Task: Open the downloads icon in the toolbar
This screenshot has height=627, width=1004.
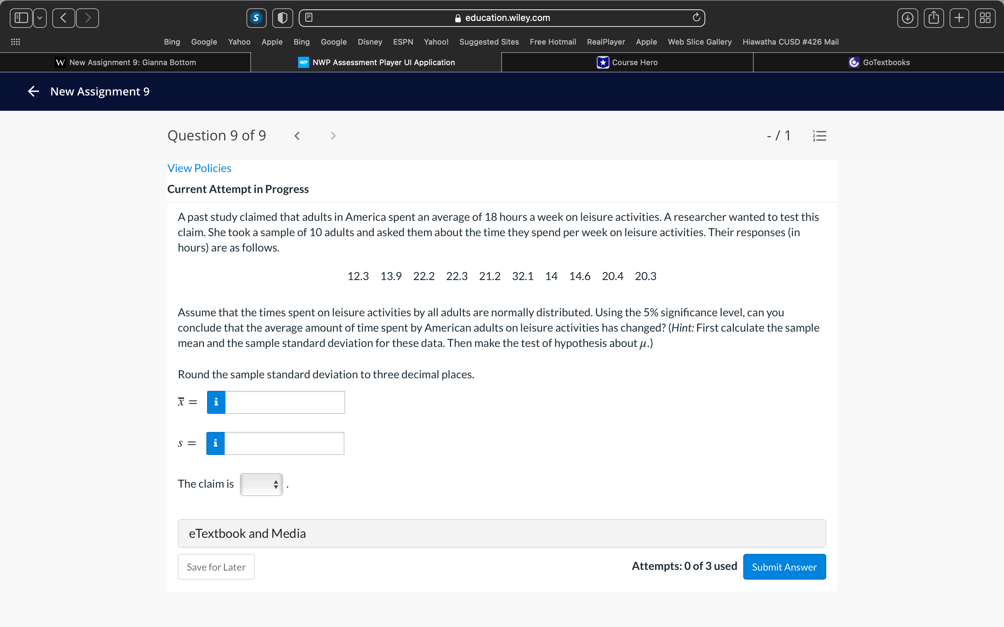Action: point(908,18)
